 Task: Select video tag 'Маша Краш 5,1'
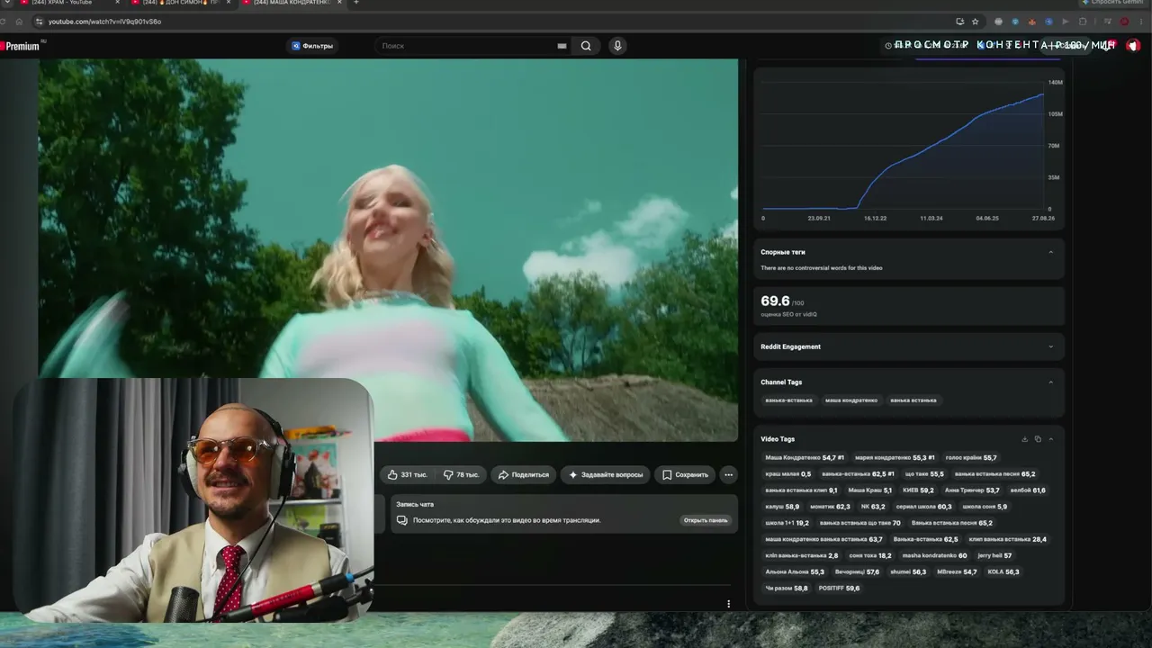pos(870,490)
